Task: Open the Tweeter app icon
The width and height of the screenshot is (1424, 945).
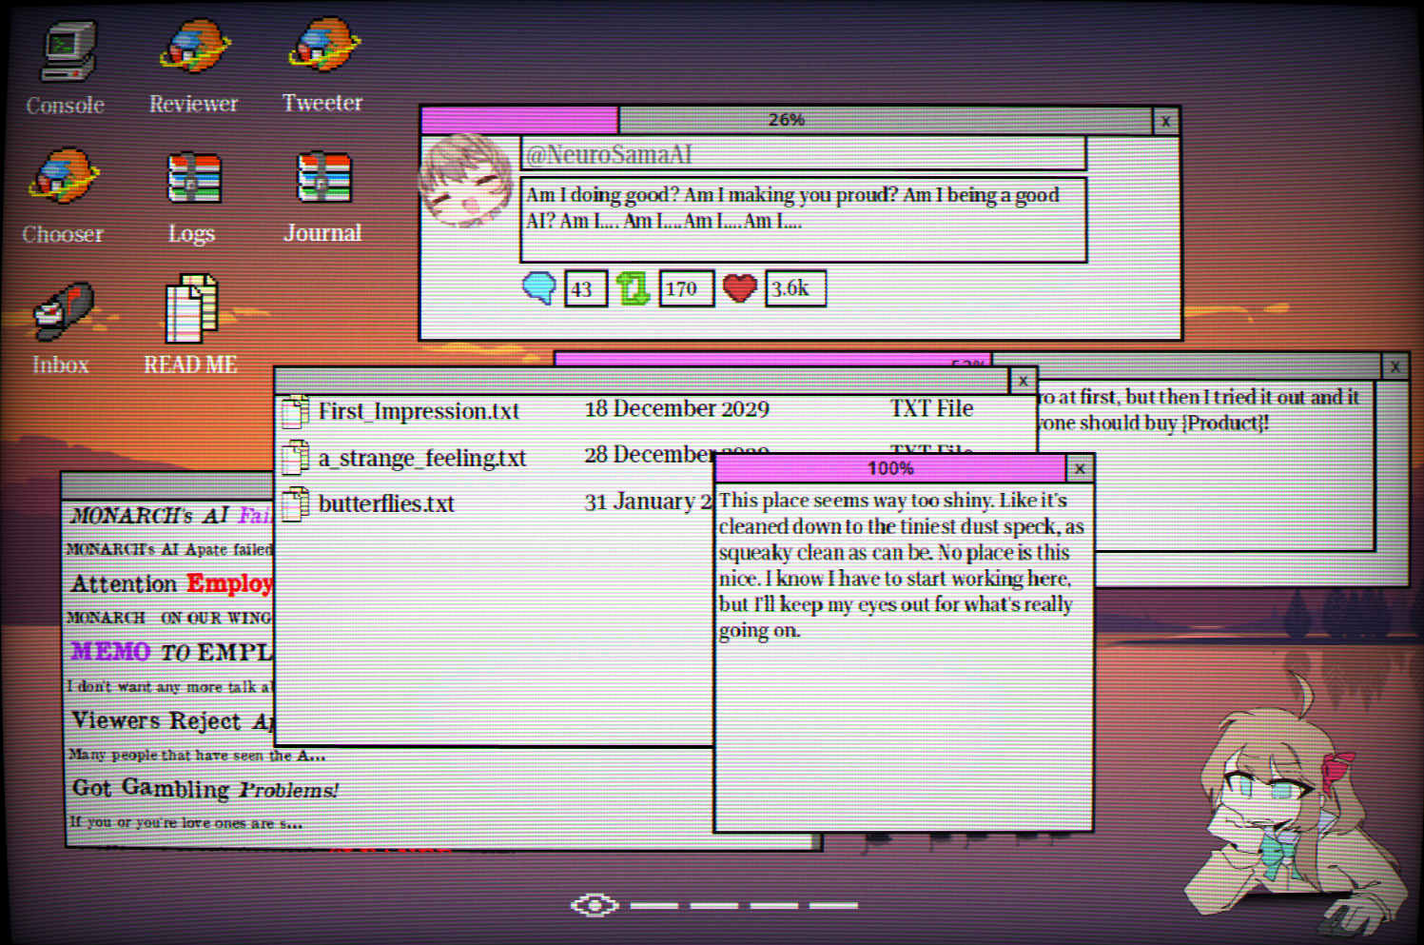Action: click(x=324, y=46)
